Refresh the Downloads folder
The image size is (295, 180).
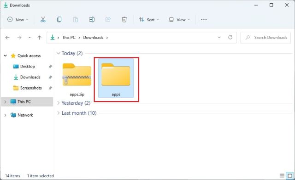tap(230, 37)
